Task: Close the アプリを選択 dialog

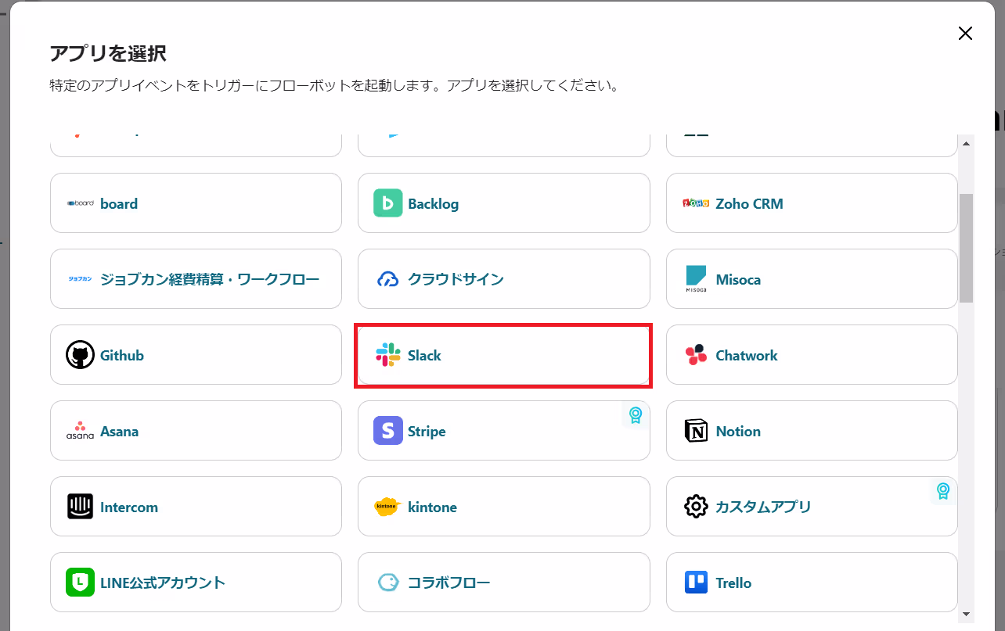Action: 965,33
